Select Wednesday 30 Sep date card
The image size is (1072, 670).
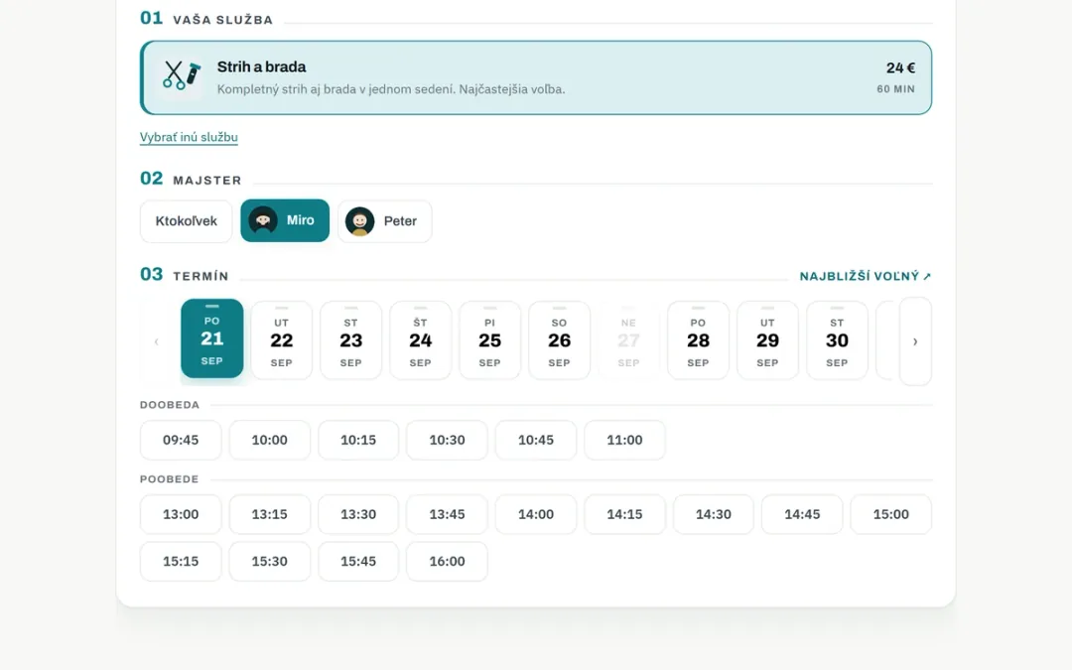(x=837, y=340)
